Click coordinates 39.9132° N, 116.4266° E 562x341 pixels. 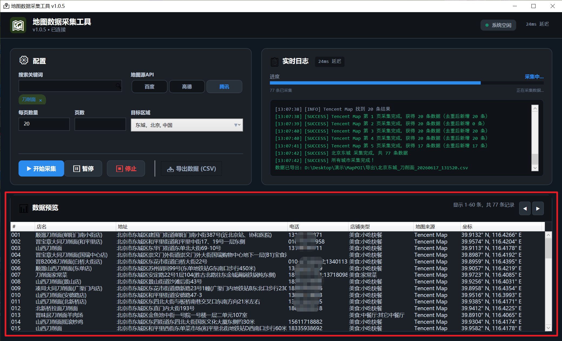click(491, 235)
